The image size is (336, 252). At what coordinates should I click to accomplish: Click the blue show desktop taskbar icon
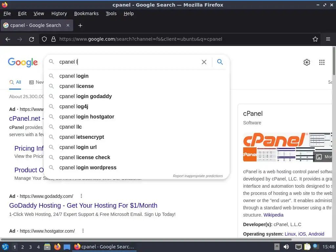67,247
